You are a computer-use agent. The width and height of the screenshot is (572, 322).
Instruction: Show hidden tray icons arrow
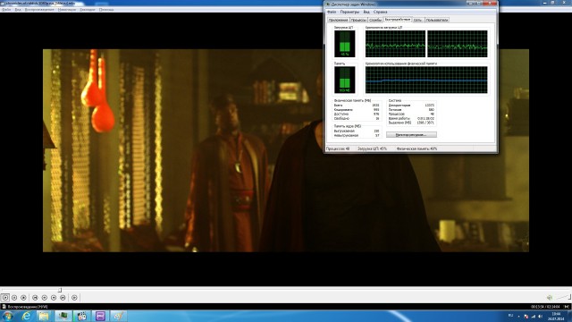pos(518,316)
